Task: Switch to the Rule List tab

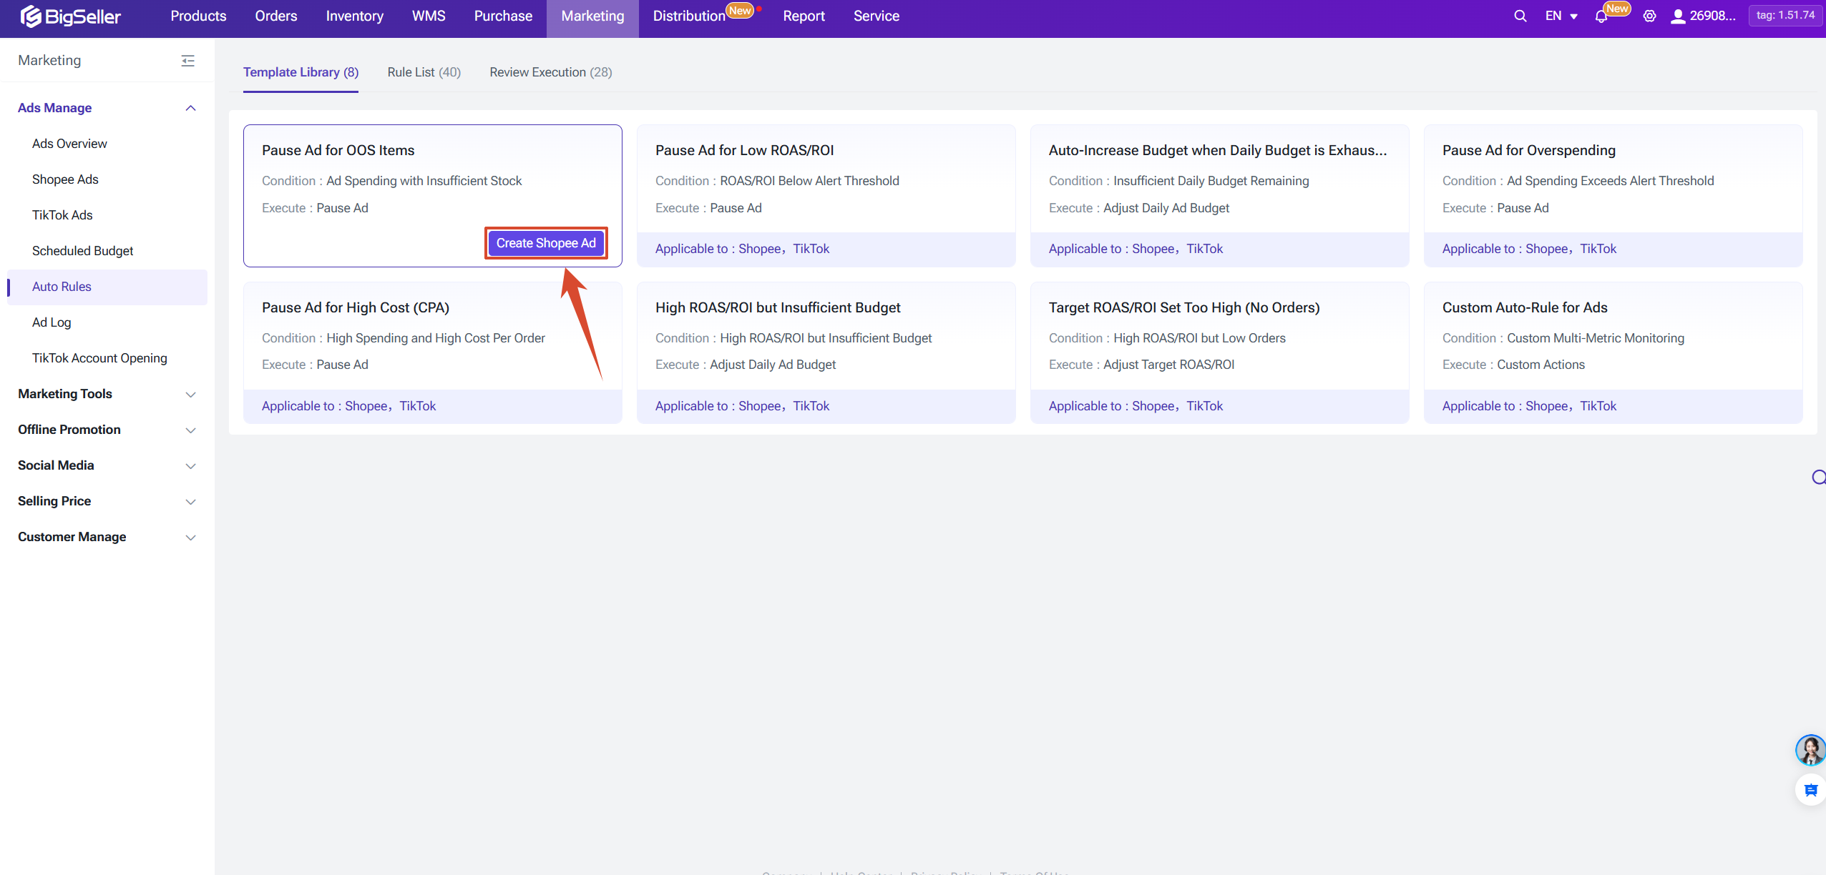Action: (x=424, y=72)
